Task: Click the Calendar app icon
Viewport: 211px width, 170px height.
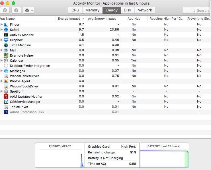Action: 6,61
